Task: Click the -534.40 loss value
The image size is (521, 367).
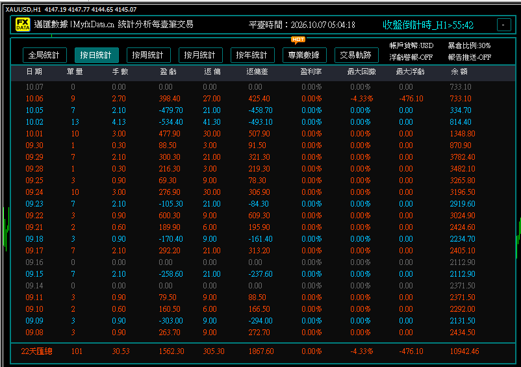Action: click(171, 122)
